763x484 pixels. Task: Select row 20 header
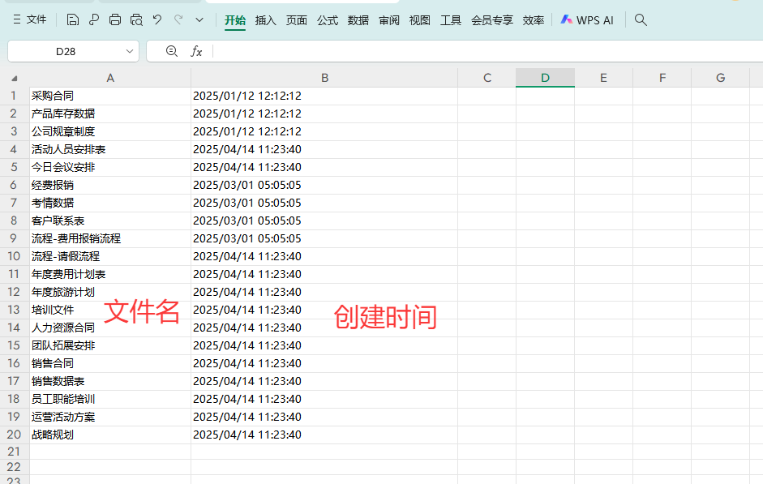pos(14,435)
